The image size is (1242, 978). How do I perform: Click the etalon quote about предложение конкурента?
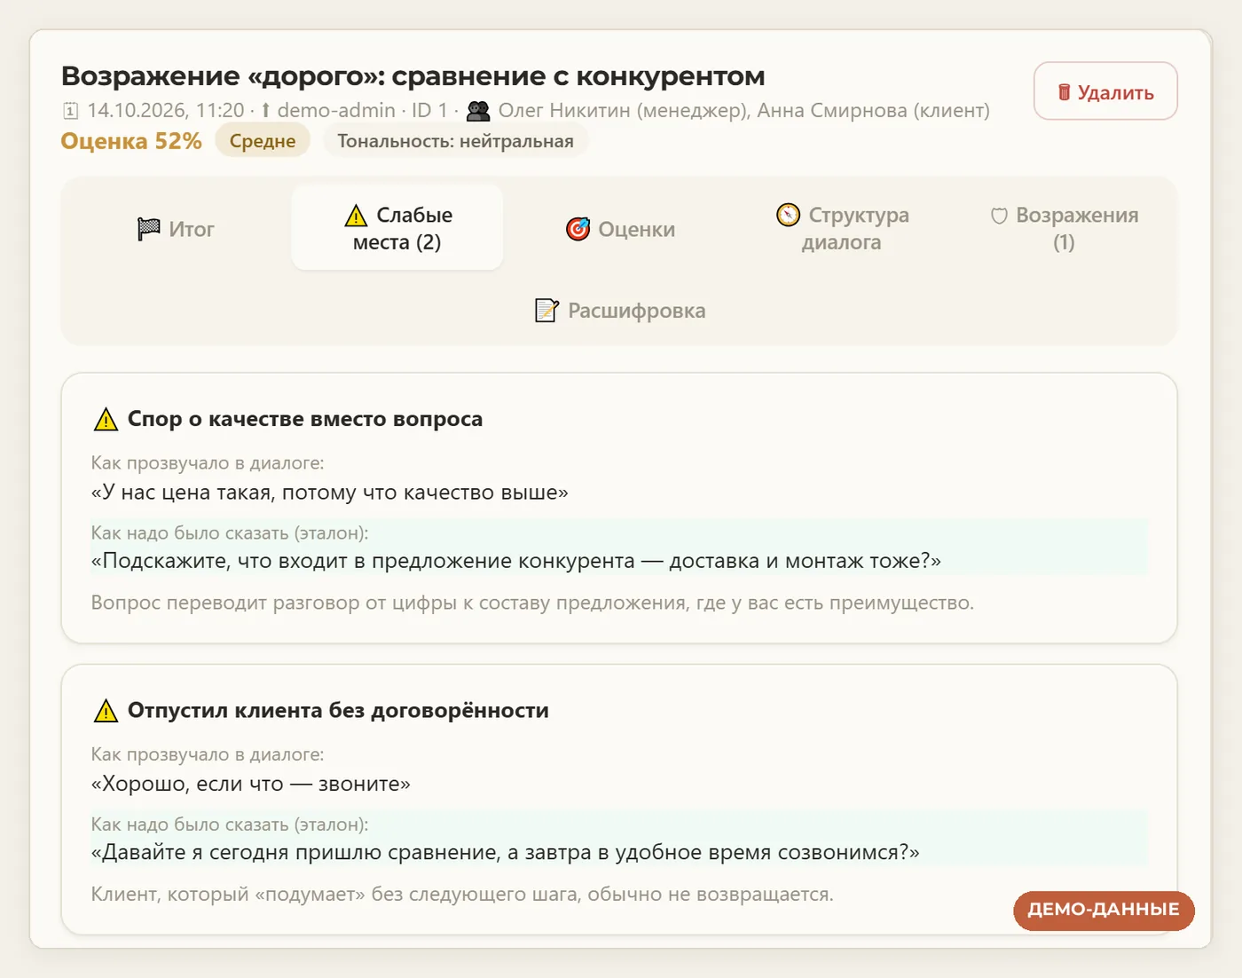(515, 561)
